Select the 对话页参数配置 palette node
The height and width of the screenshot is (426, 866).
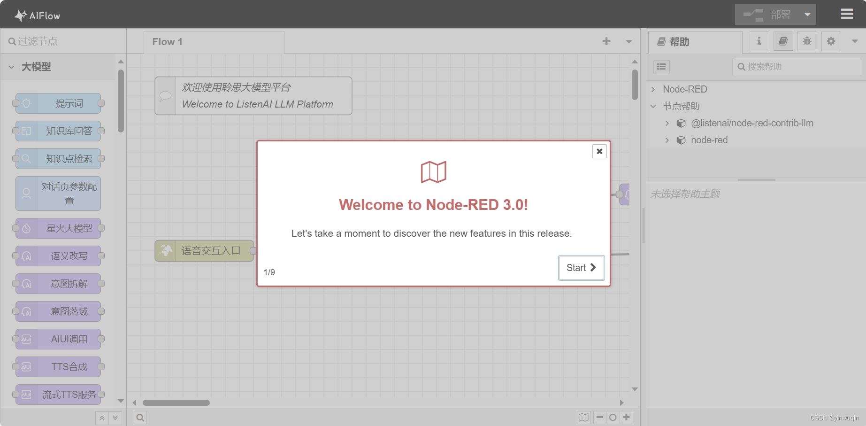point(58,194)
